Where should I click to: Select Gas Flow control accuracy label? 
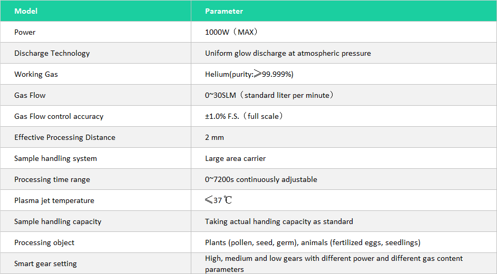coord(59,116)
